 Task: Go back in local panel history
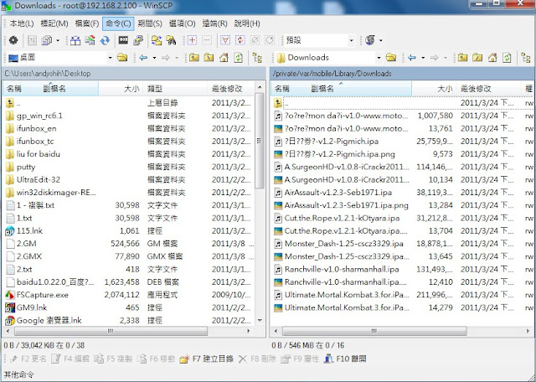[143, 58]
